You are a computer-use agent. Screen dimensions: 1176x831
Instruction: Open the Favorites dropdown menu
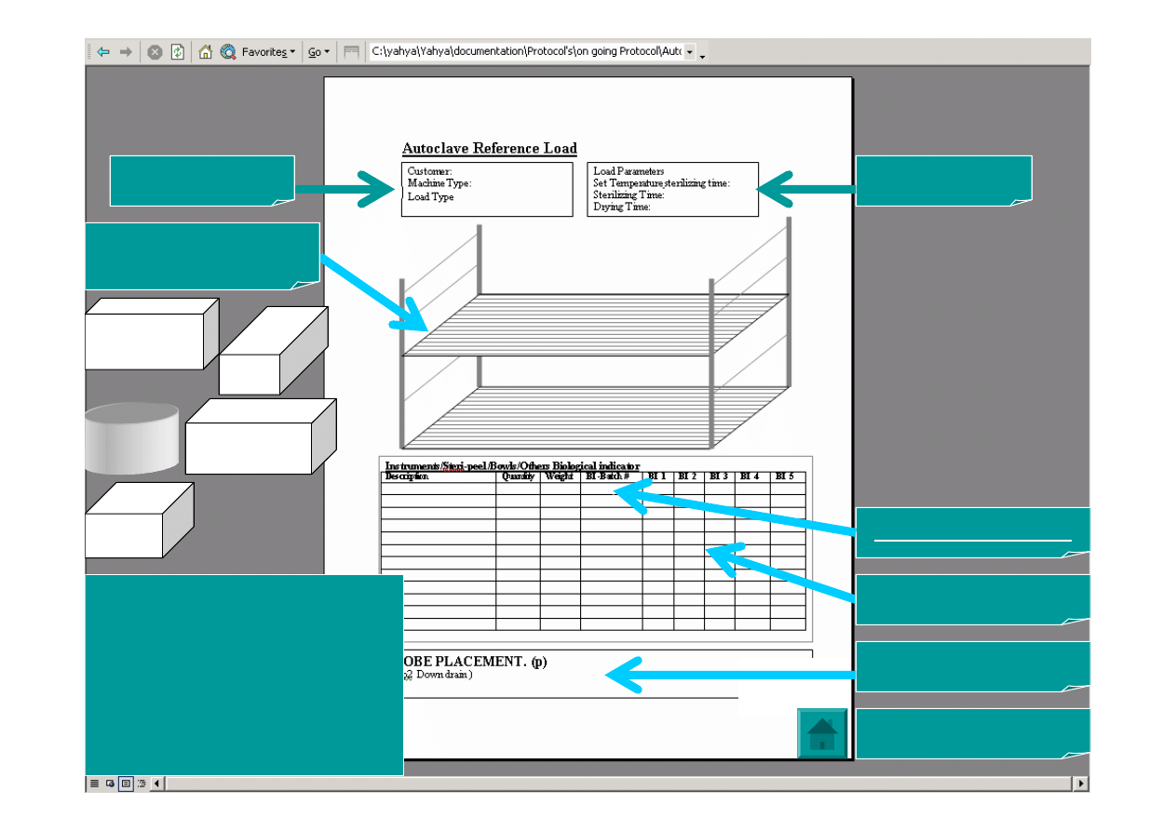tap(268, 52)
